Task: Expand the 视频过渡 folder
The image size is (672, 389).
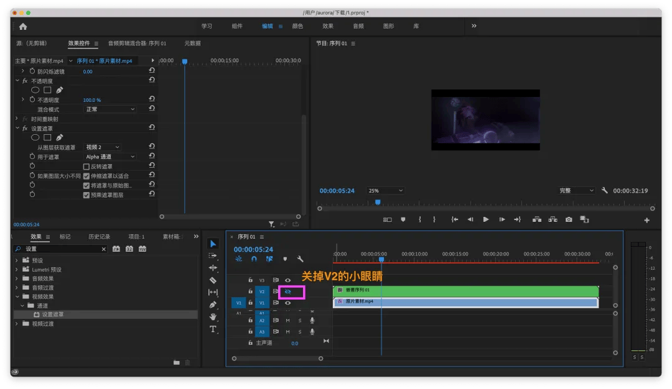Action: [x=17, y=324]
